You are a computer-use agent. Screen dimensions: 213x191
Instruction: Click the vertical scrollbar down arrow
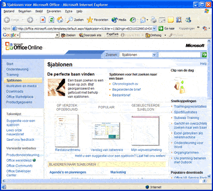click(209, 176)
